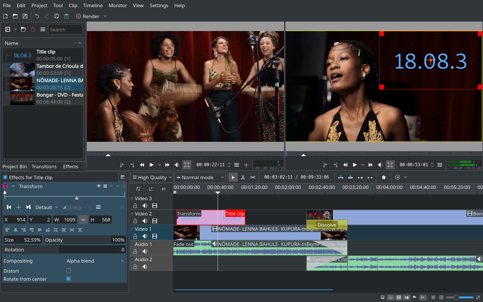
Task: Mute the Audio 1 track
Action: 145,251
